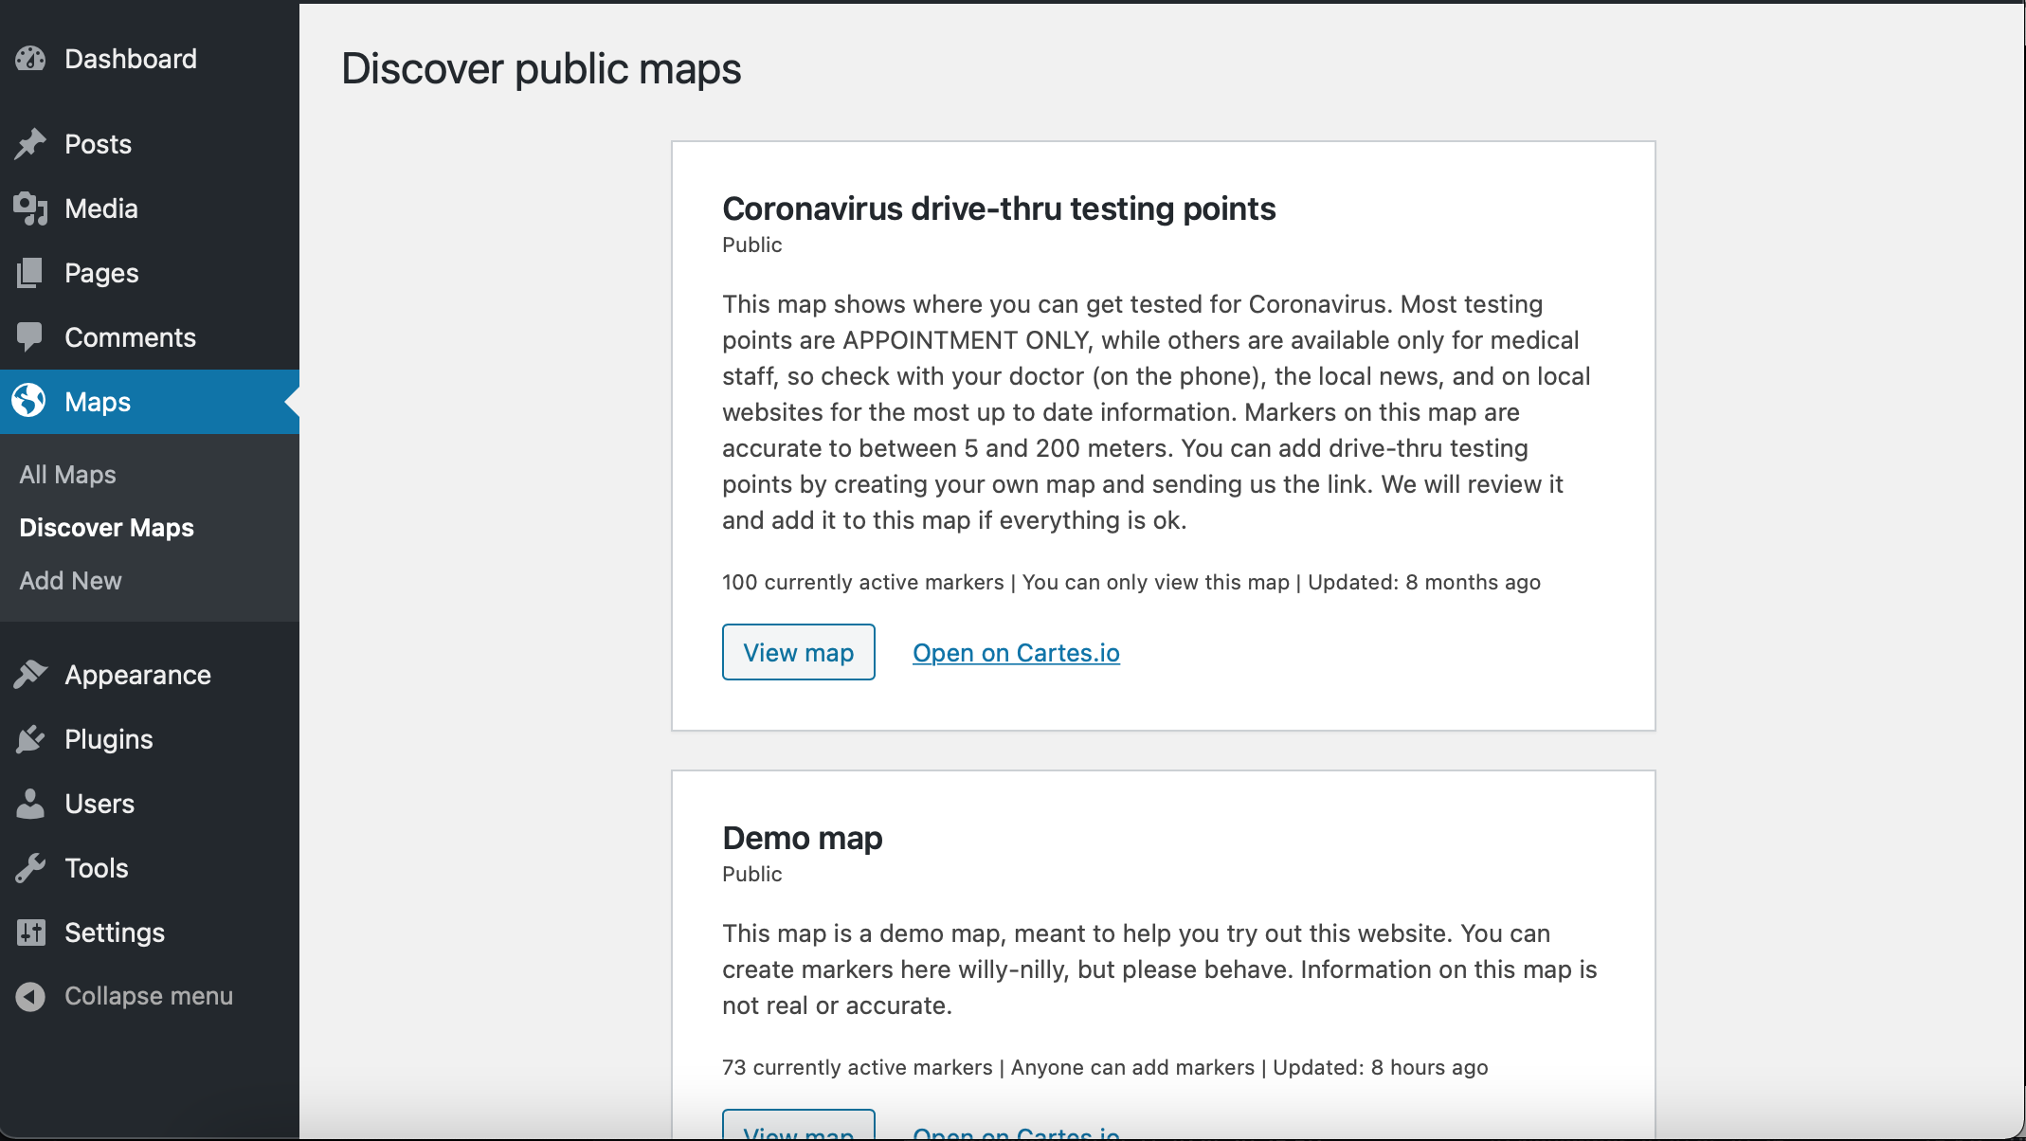Select the Discover Maps submenu item
This screenshot has height=1141, width=2026.
point(107,528)
